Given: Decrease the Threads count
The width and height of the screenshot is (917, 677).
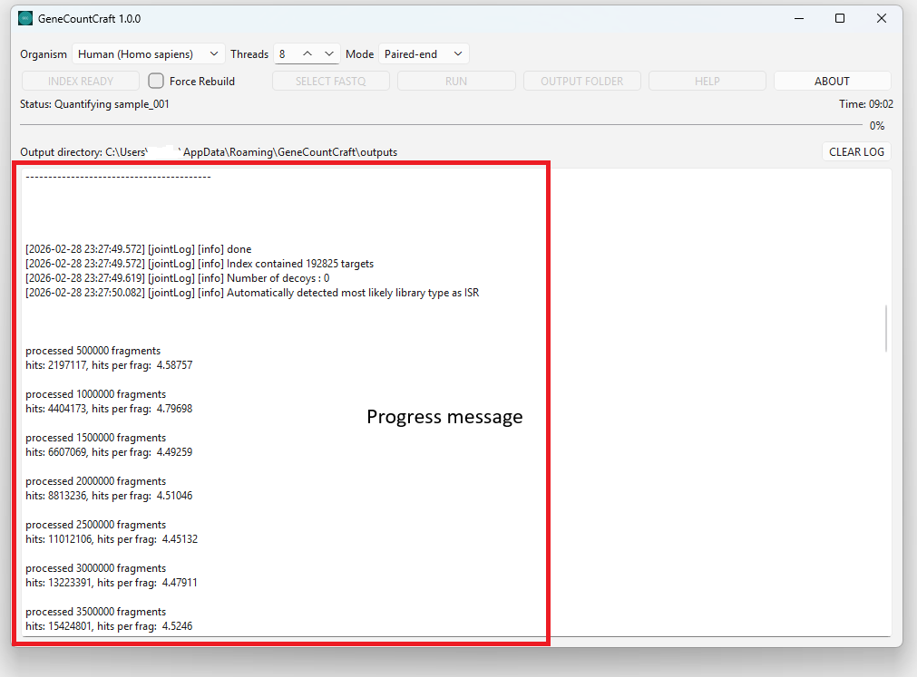Looking at the screenshot, I should pos(328,53).
